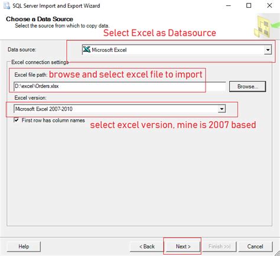
Task: Open the Excel version dropdown arrow
Action: pos(222,109)
